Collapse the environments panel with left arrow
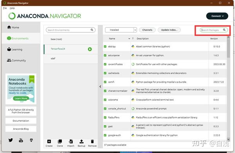235x153 pixels. click(100, 86)
